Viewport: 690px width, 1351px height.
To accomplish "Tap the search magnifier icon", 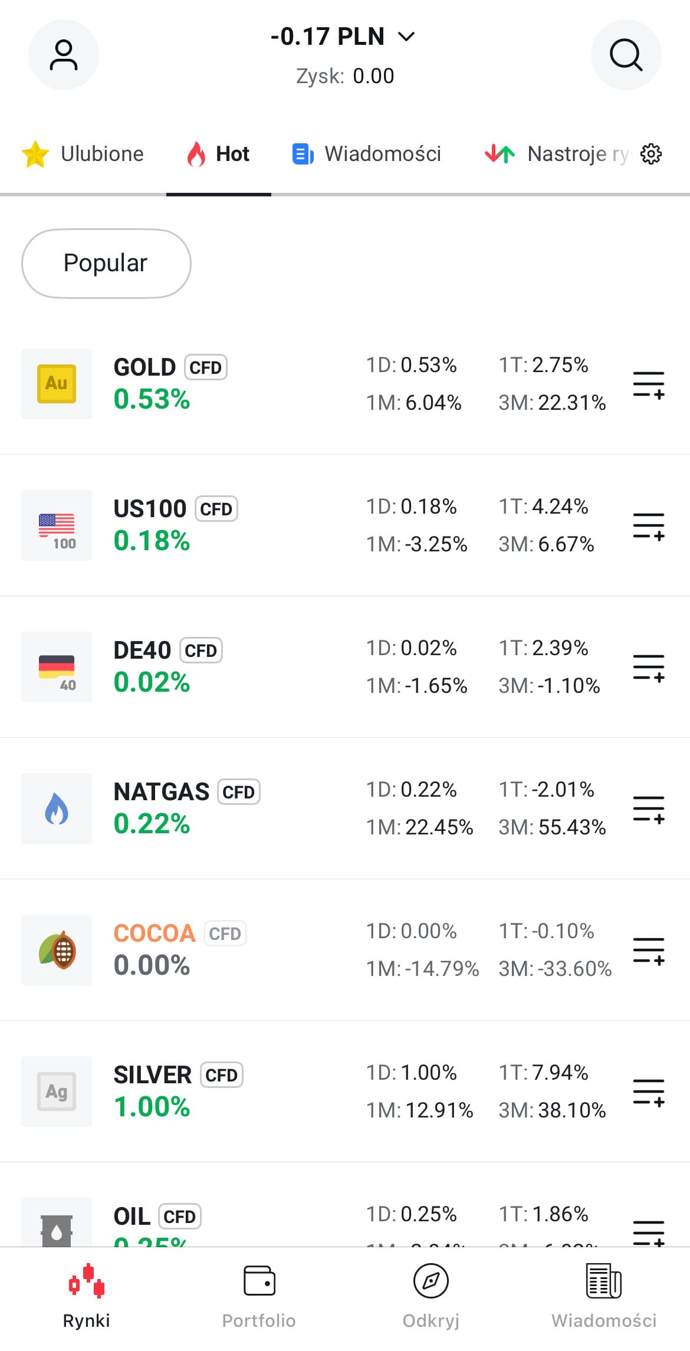I will 626,55.
